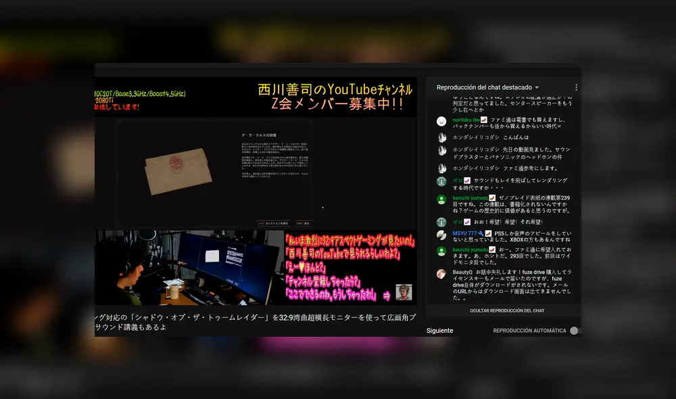Click the superchat badge next to MSYU 777's name
This screenshot has height=399, width=676.
(489, 234)
